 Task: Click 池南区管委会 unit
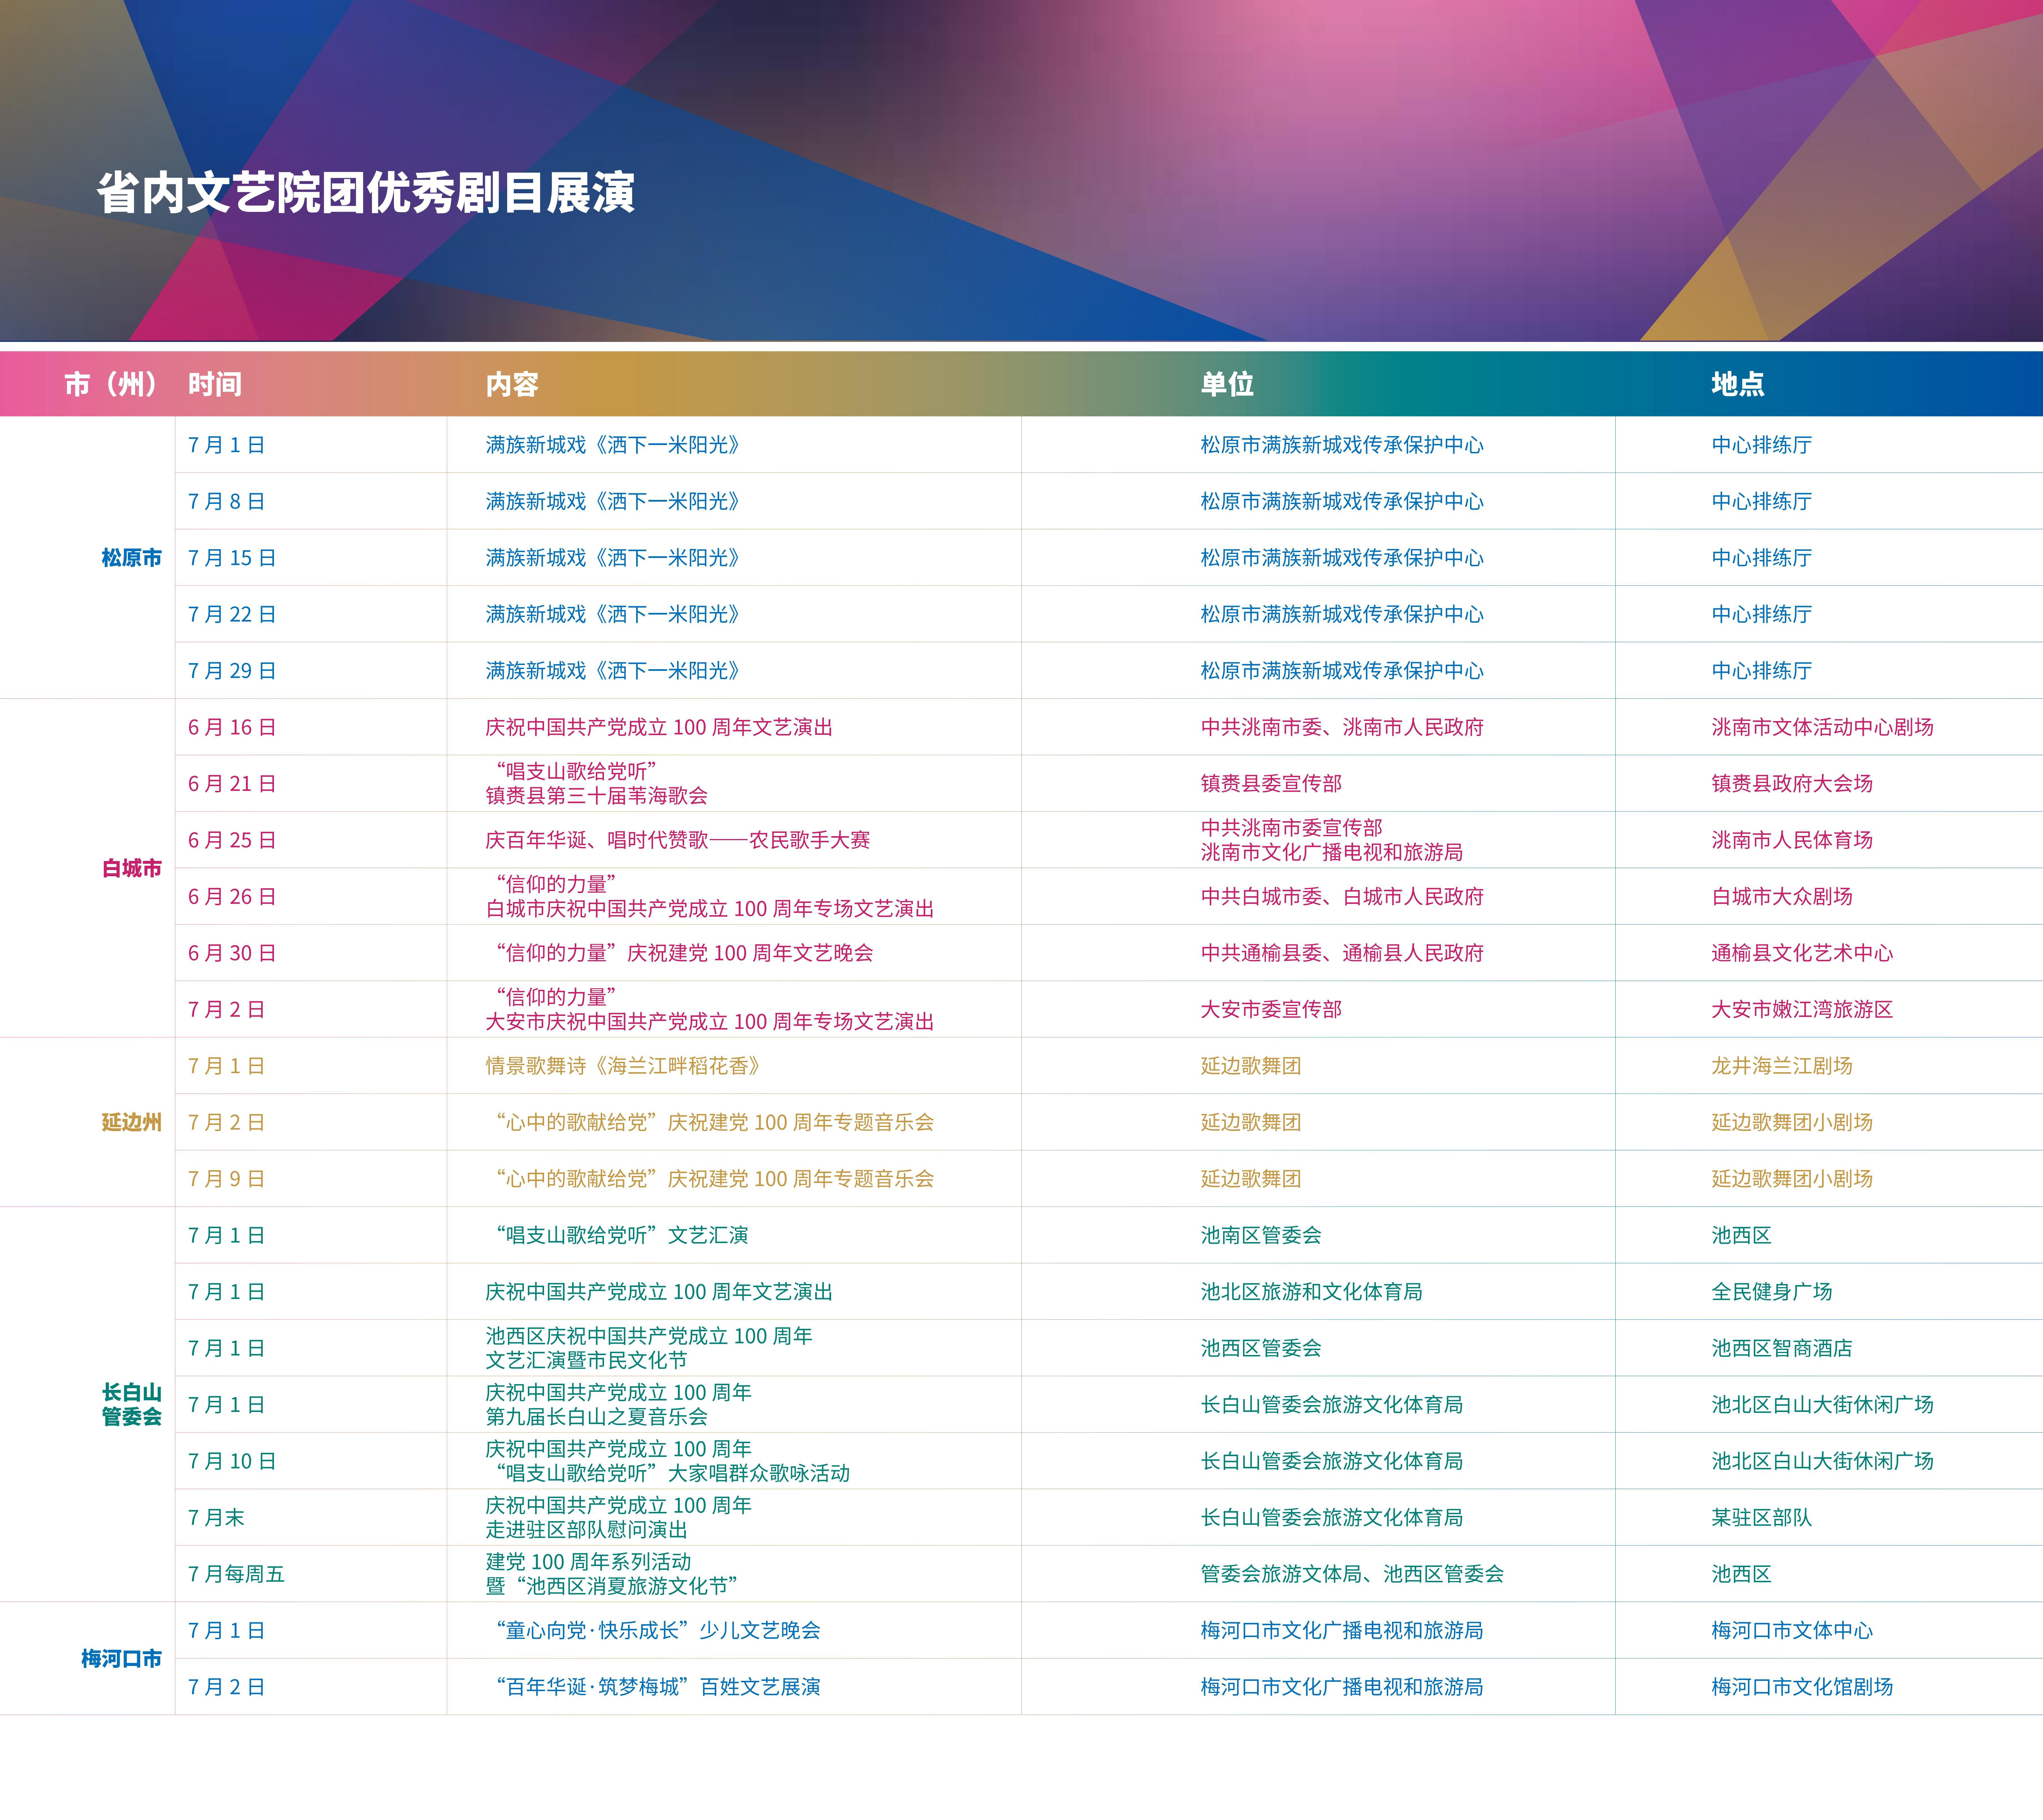1261,1235
